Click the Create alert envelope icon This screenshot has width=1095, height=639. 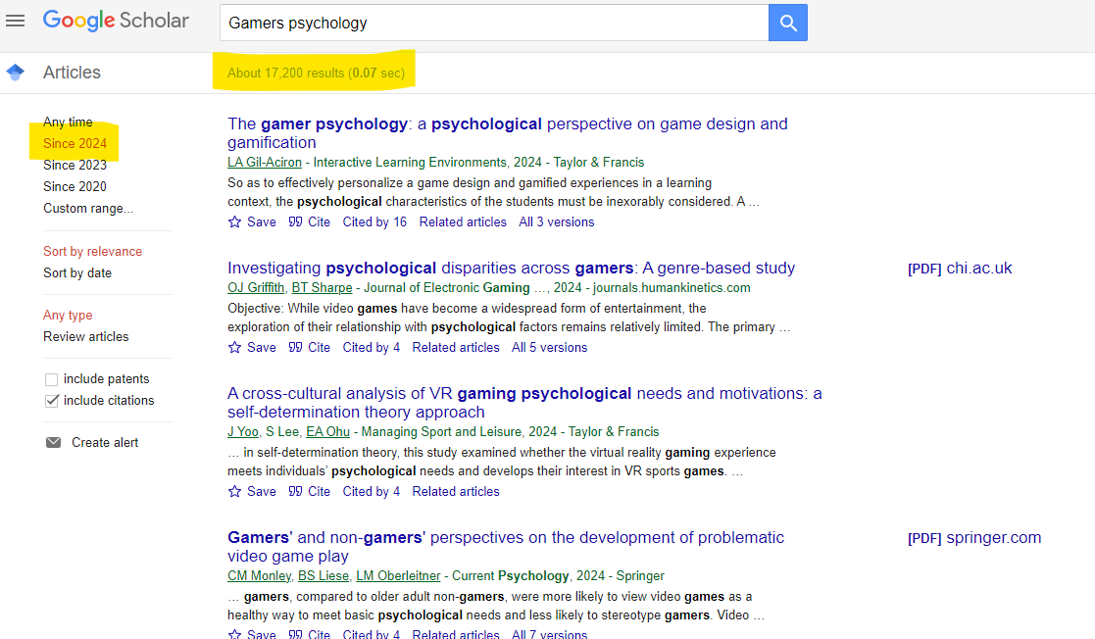[53, 443]
